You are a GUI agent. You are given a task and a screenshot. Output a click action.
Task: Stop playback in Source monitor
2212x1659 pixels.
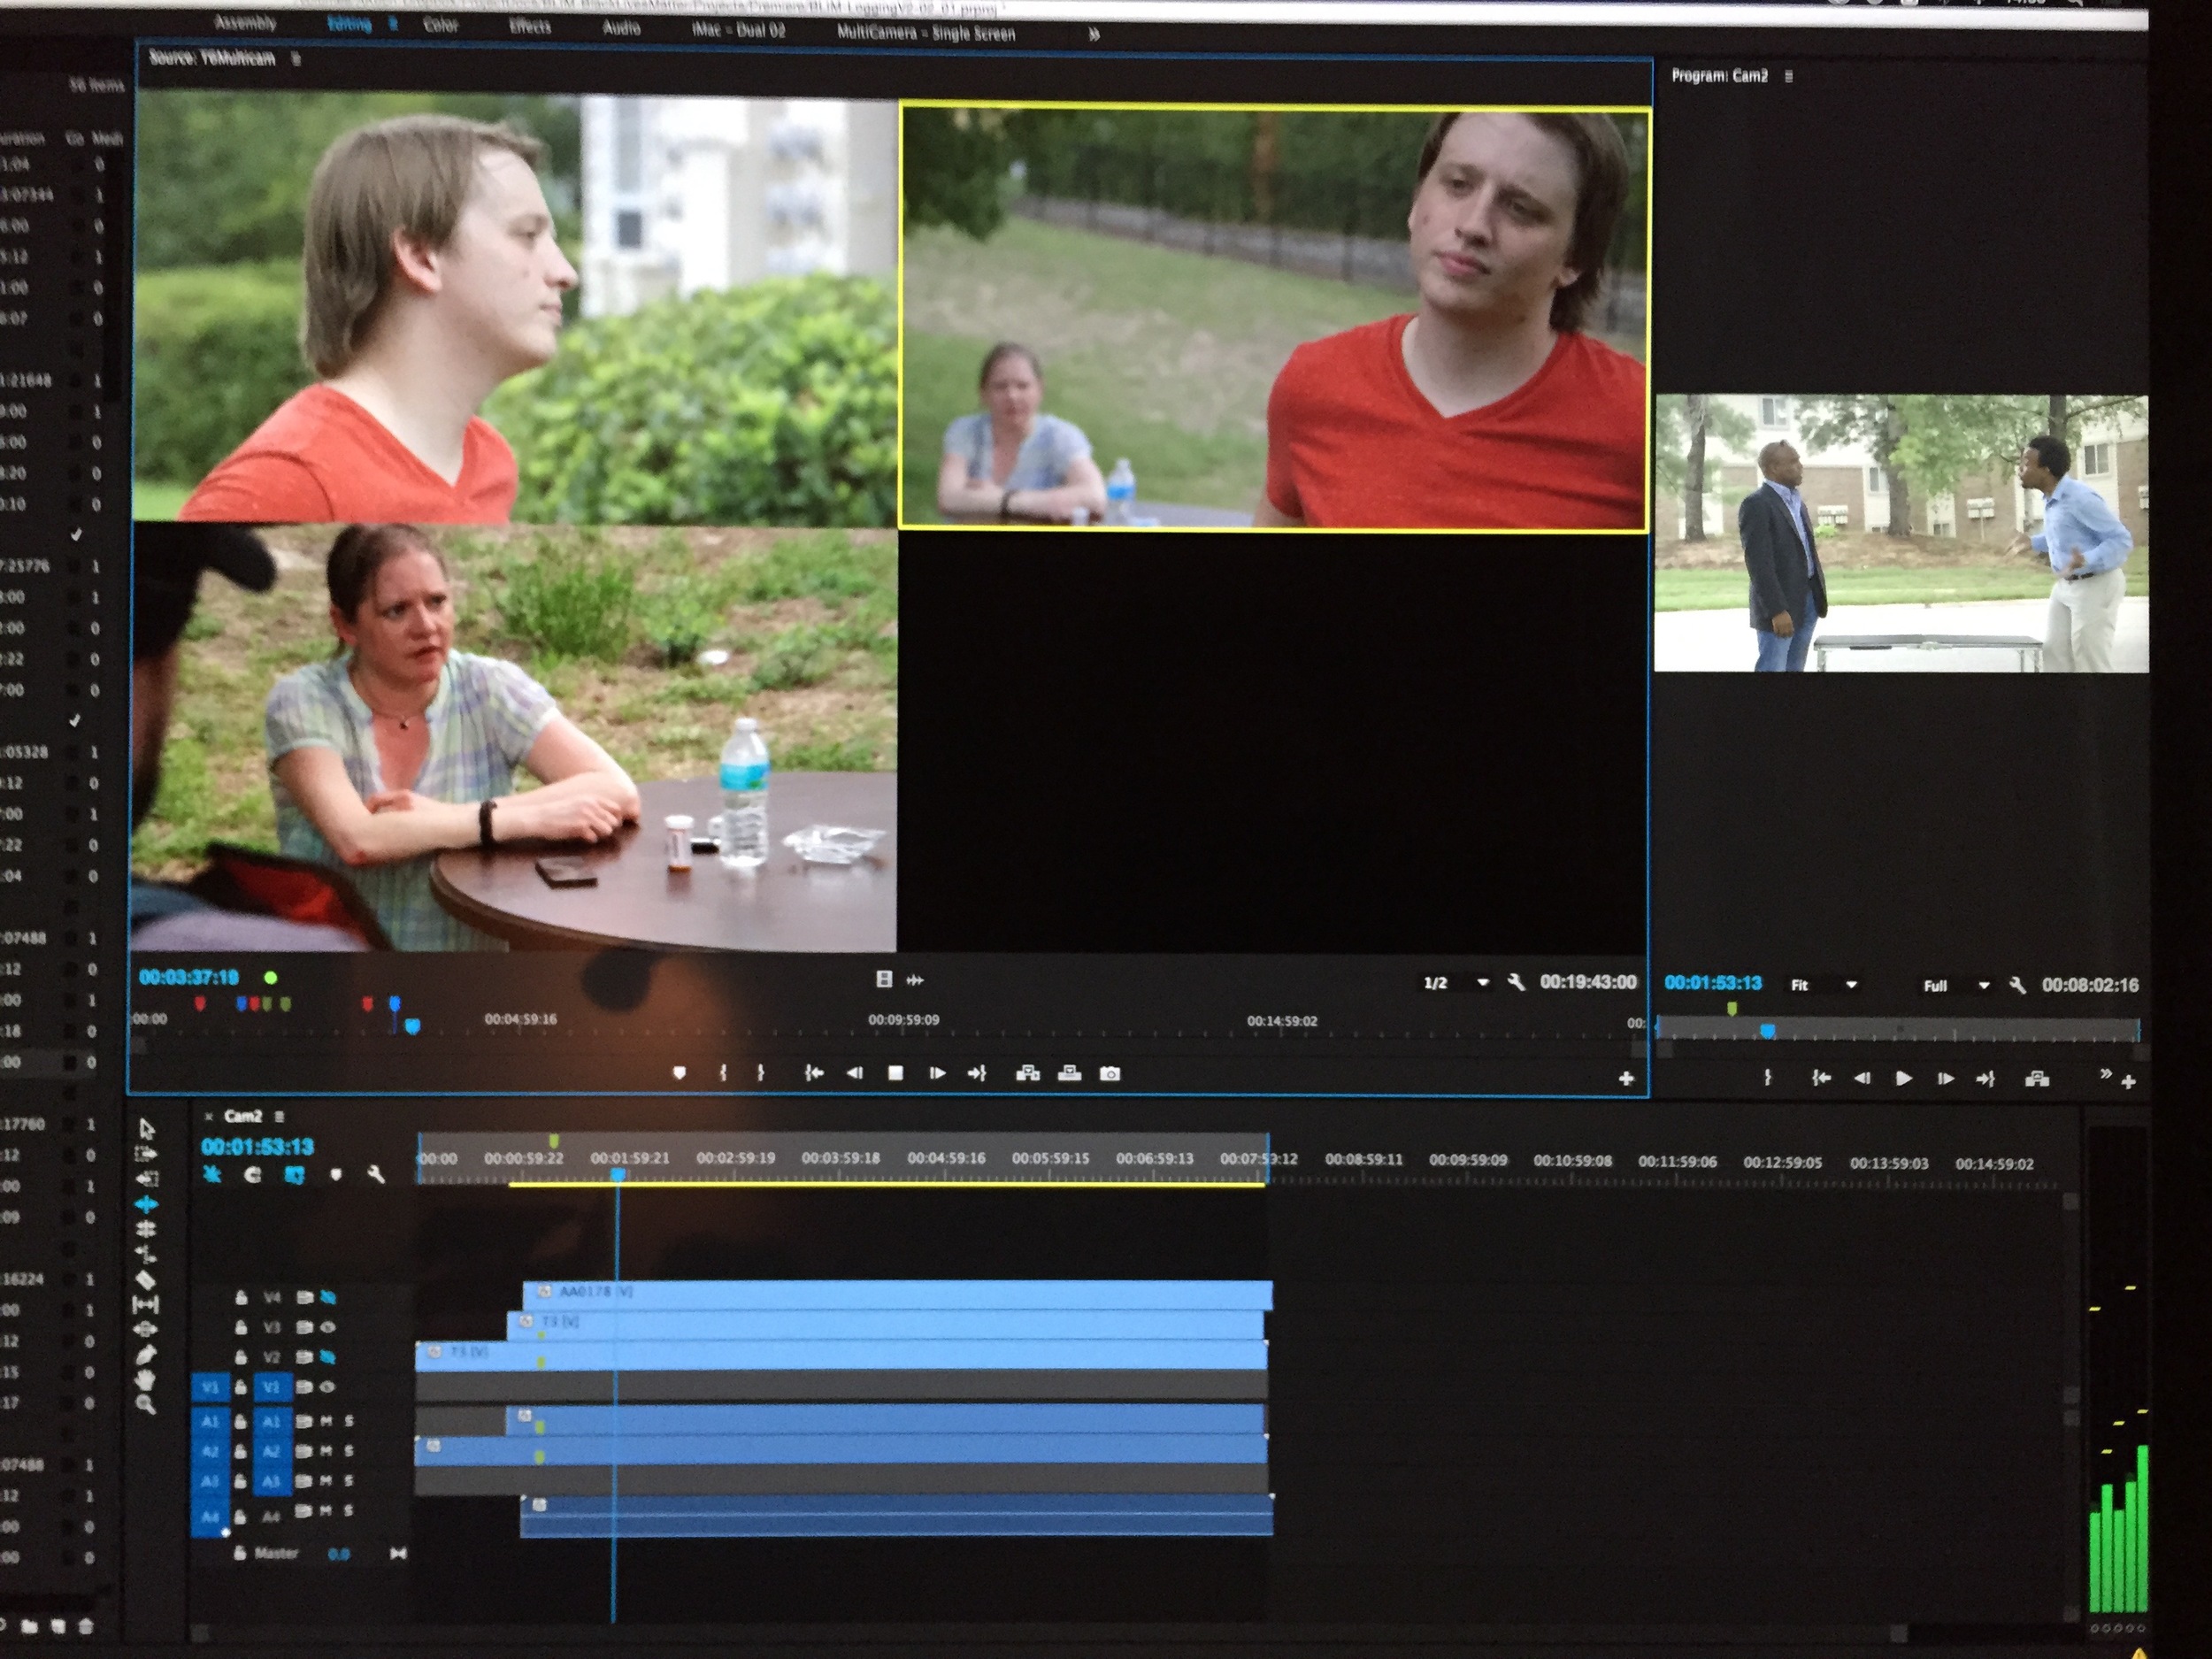(895, 1073)
